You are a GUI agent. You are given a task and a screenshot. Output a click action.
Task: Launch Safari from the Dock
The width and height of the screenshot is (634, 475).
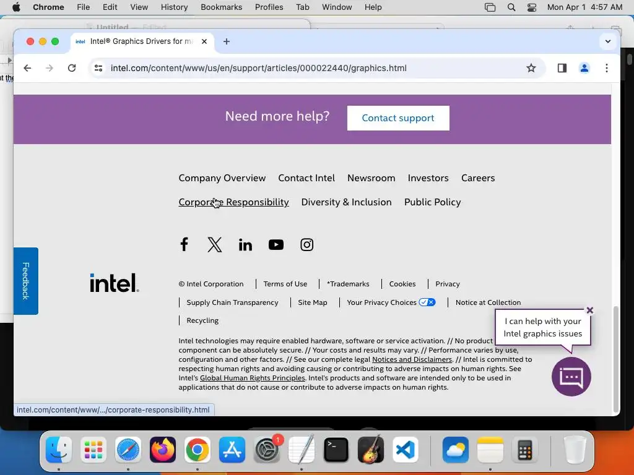point(128,450)
